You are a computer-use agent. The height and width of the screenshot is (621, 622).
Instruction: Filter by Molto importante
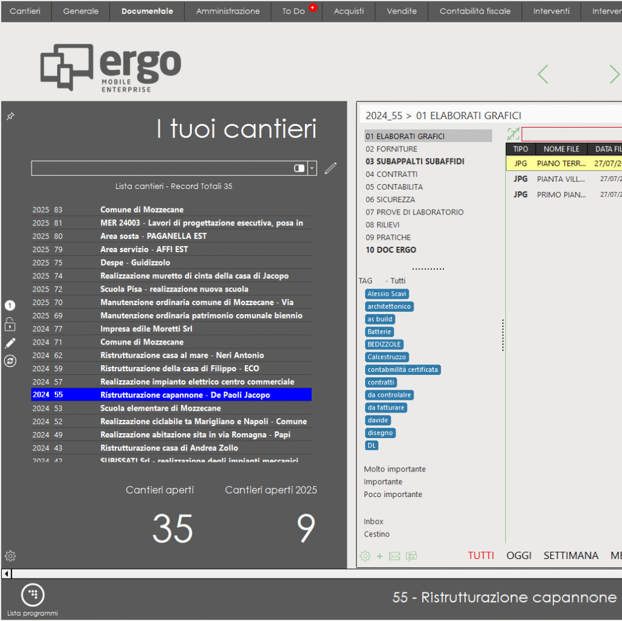pyautogui.click(x=395, y=469)
